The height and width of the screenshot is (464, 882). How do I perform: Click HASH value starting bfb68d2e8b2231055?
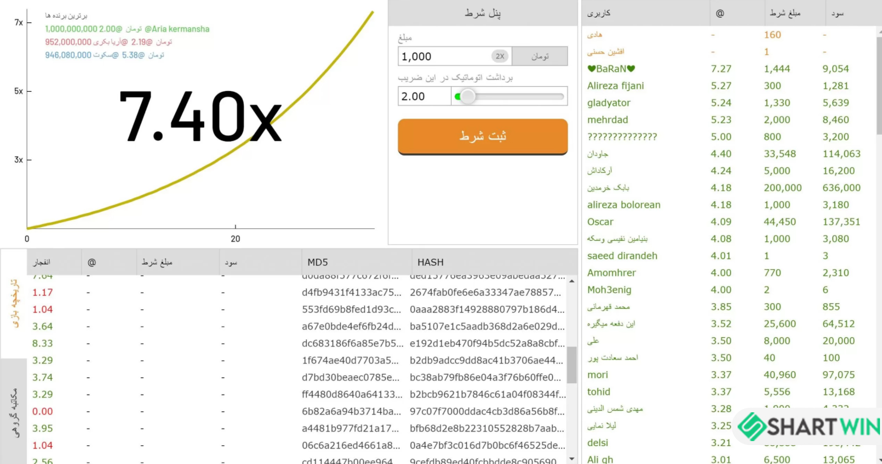click(x=487, y=428)
